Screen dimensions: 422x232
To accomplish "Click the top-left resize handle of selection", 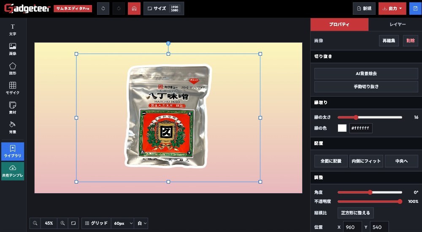I will pos(76,54).
